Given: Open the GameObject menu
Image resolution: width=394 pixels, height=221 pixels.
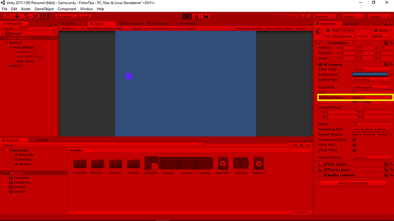Looking at the screenshot, I should (44, 9).
